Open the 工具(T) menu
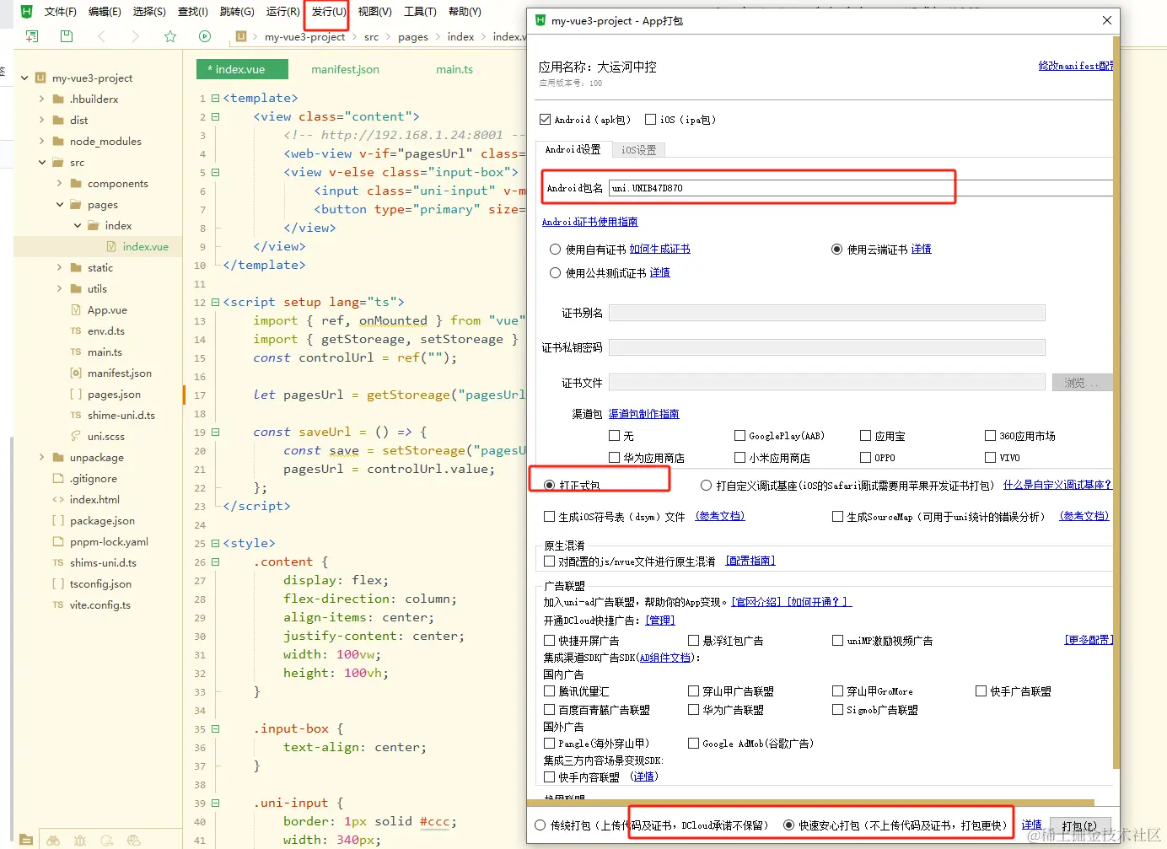Image resolution: width=1167 pixels, height=849 pixels. click(420, 12)
